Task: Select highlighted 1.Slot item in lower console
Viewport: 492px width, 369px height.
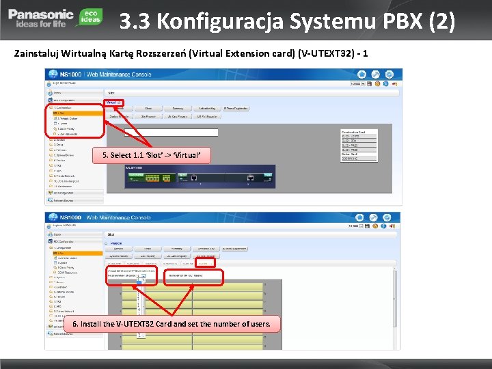Action: pyautogui.click(x=77, y=253)
